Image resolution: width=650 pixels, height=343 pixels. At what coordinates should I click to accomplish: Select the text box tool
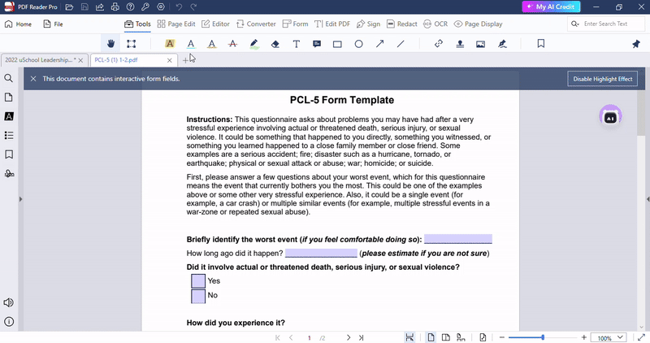[297, 44]
